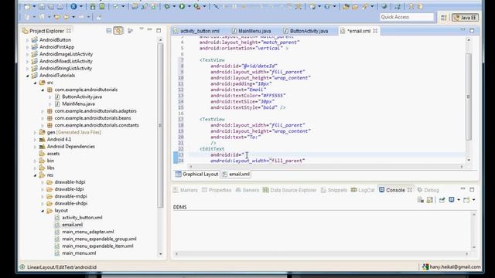
Task: Select Android Dependencies in the tree
Action: (70, 147)
